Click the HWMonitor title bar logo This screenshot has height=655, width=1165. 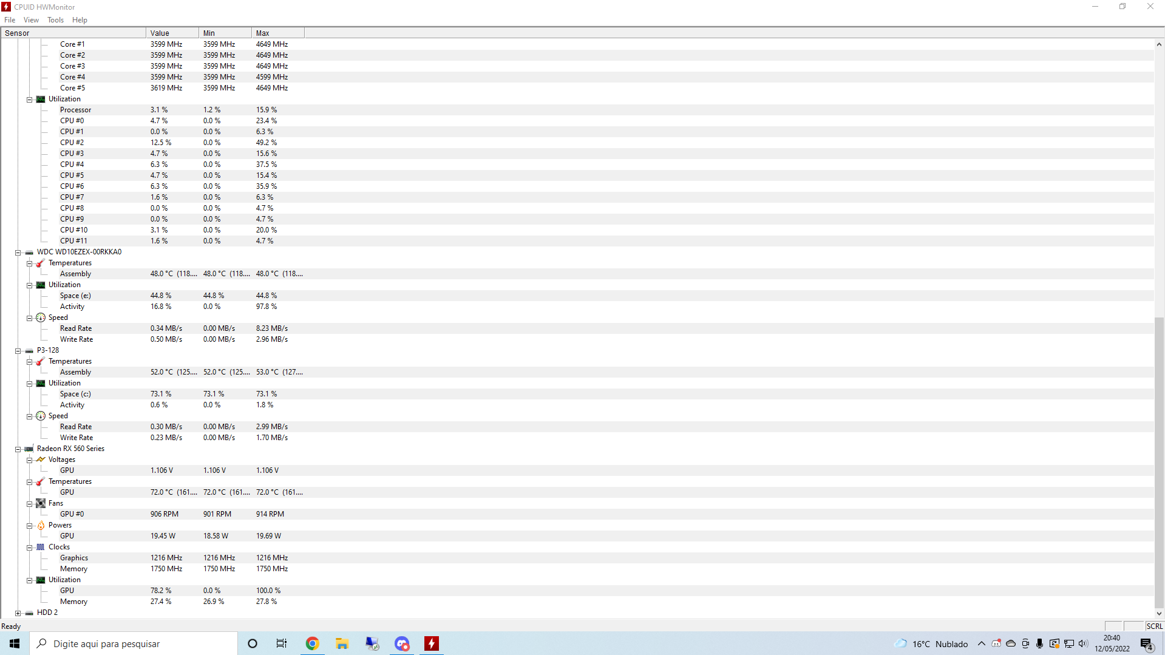tap(7, 7)
